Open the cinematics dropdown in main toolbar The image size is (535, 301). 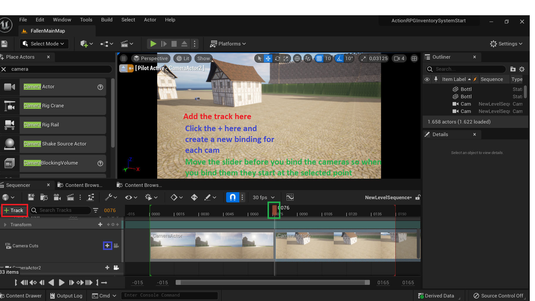click(x=127, y=44)
